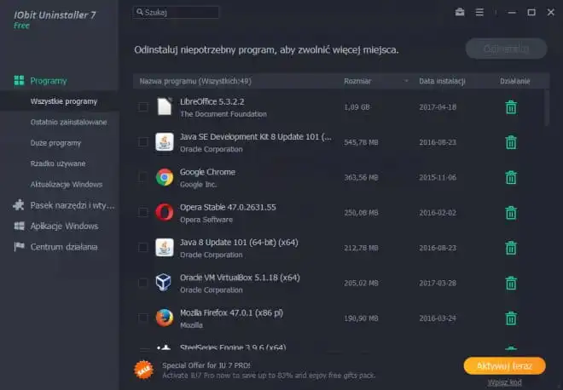
Task: Tick the Mozilla Firefox checkbox
Action: tap(143, 318)
